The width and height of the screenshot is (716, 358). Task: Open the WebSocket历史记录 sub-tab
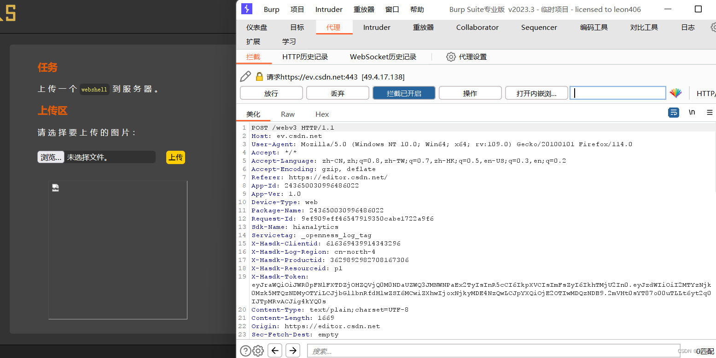(383, 57)
